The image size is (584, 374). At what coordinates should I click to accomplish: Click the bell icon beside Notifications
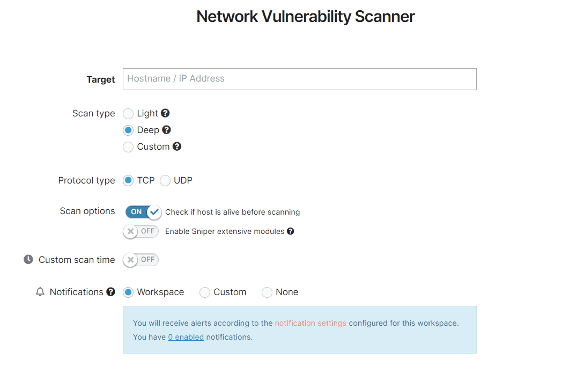(40, 291)
